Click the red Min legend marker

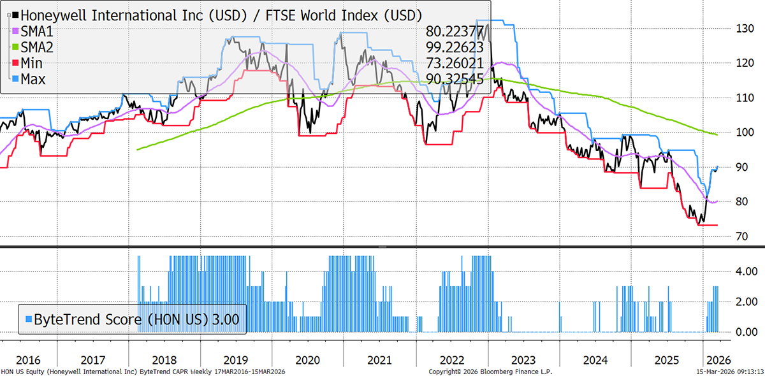coord(15,63)
